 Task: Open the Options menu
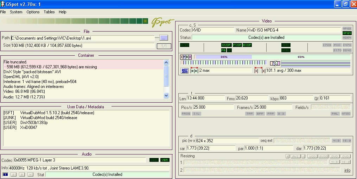point(33,12)
